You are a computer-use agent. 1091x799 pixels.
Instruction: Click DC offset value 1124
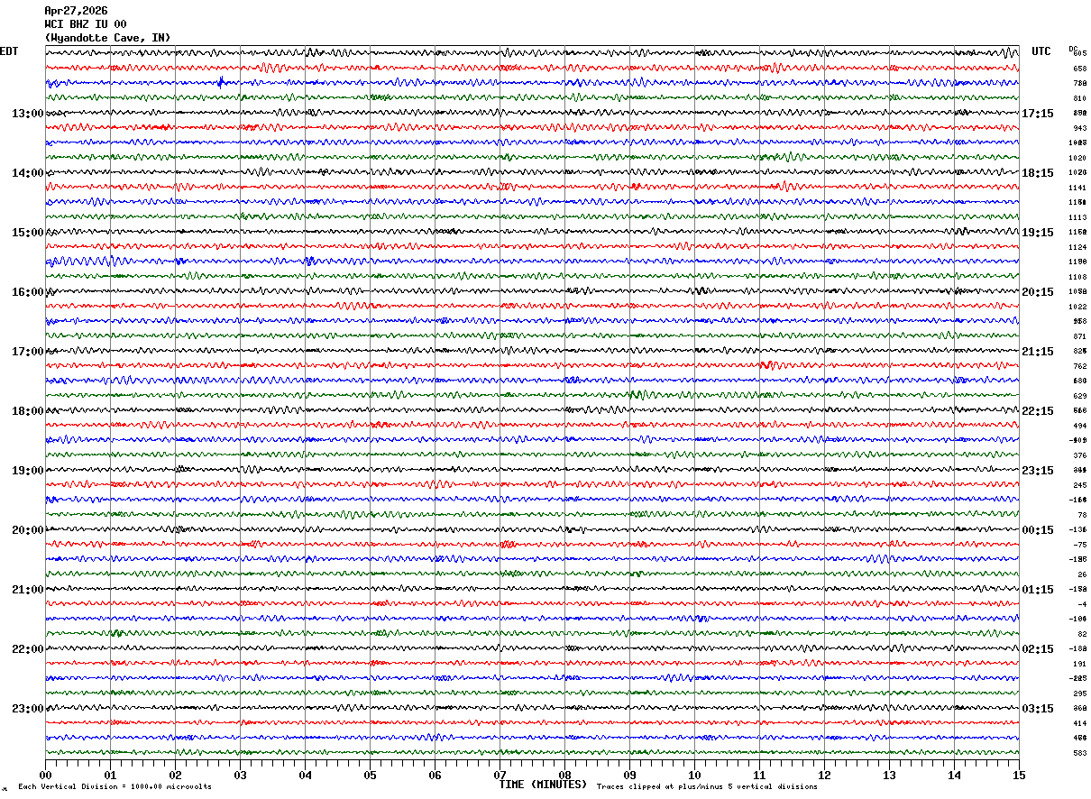1077,247
